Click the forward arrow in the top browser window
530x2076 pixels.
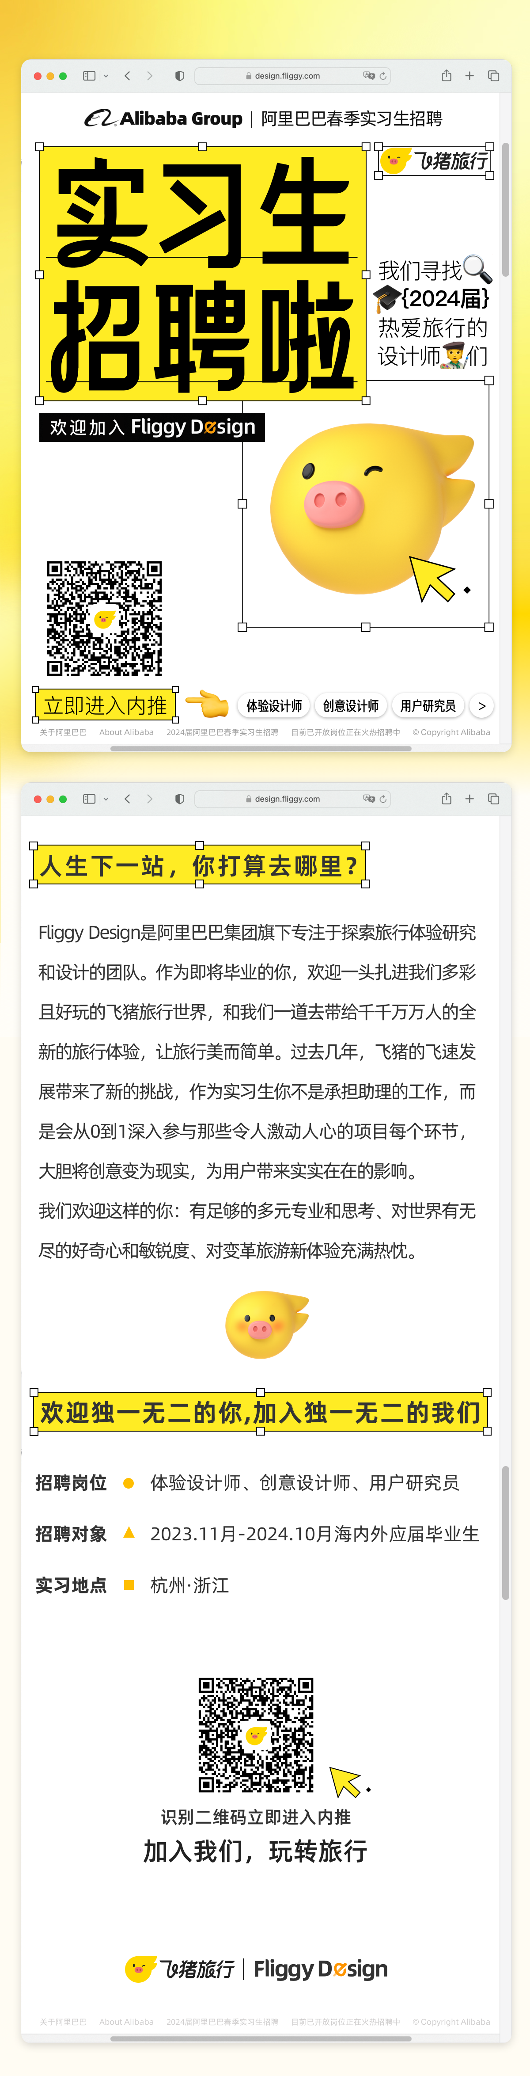click(150, 76)
